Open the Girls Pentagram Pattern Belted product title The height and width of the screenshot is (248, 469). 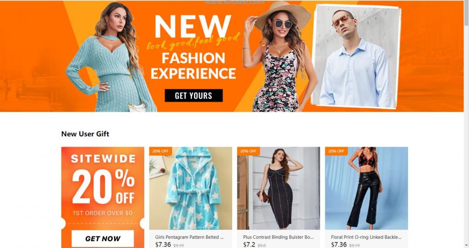(x=189, y=237)
